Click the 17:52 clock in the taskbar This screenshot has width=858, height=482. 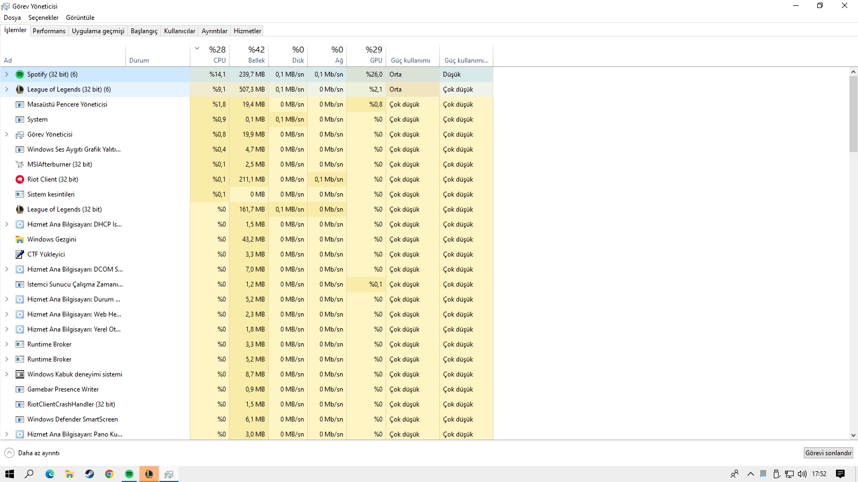pyautogui.click(x=819, y=474)
